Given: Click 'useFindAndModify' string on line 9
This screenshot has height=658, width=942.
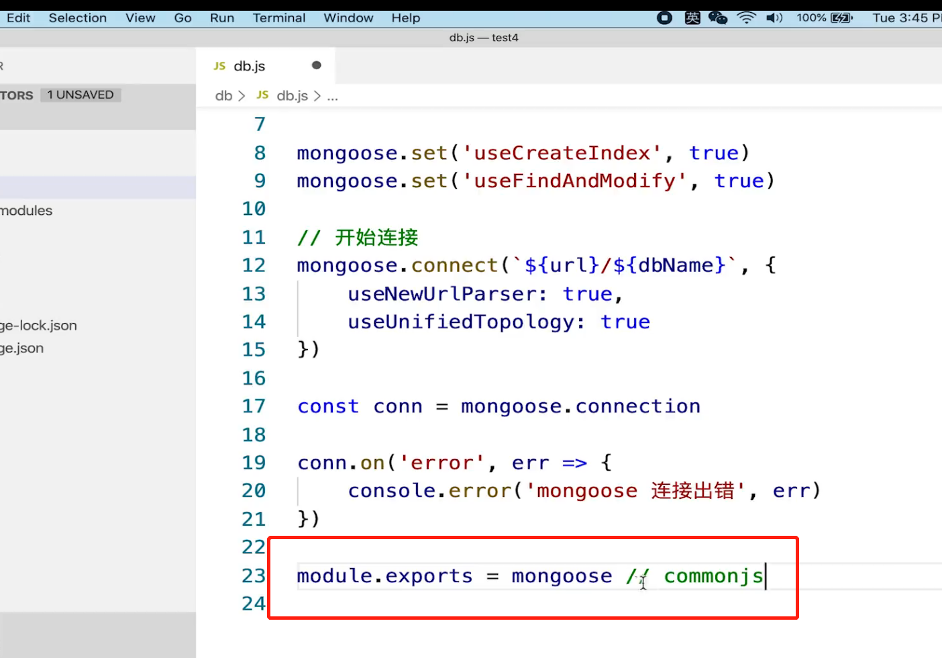Looking at the screenshot, I should tap(575, 181).
